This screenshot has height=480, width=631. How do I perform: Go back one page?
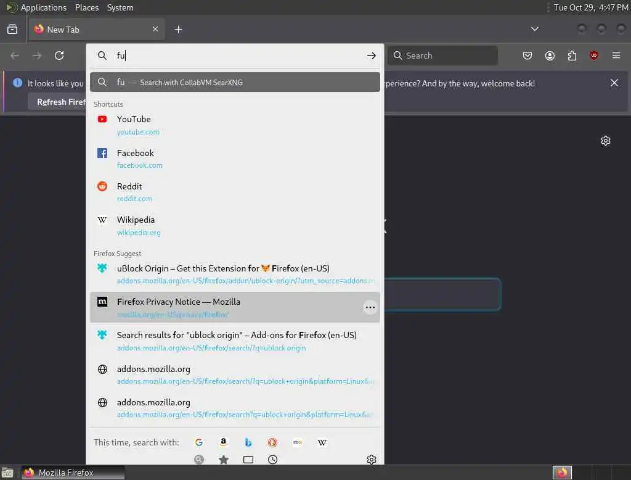(x=15, y=56)
